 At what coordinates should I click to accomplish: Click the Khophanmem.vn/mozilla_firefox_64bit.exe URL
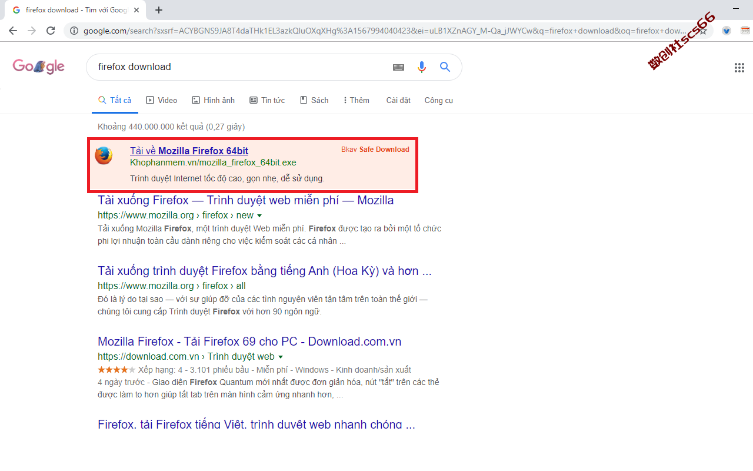tap(213, 162)
